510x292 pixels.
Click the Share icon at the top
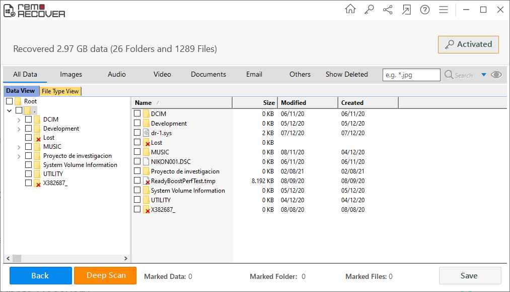pyautogui.click(x=388, y=9)
